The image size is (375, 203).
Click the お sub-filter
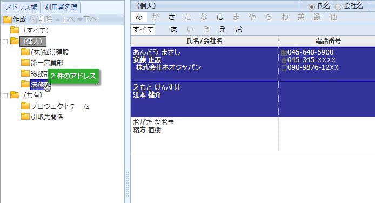point(239,30)
